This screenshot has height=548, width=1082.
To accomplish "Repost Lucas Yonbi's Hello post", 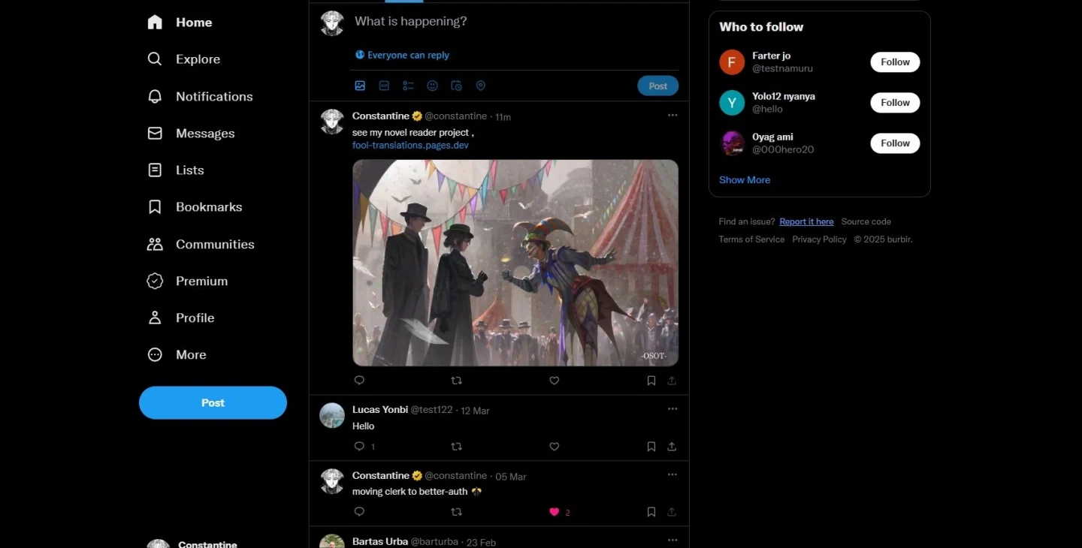I will (456, 446).
